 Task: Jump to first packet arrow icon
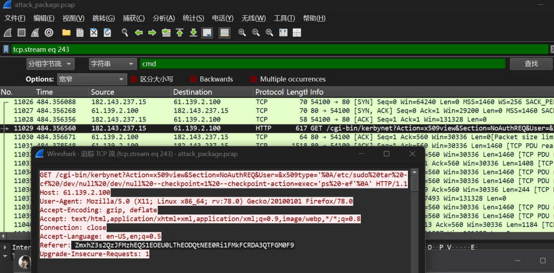pyautogui.click(x=180, y=33)
